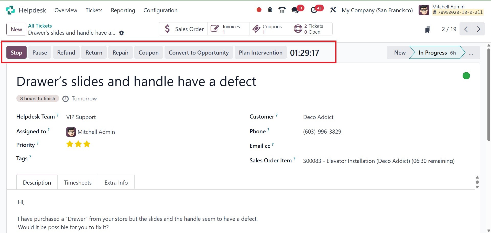Image resolution: width=491 pixels, height=233 pixels.
Task: Open the Overview menu
Action: (66, 10)
